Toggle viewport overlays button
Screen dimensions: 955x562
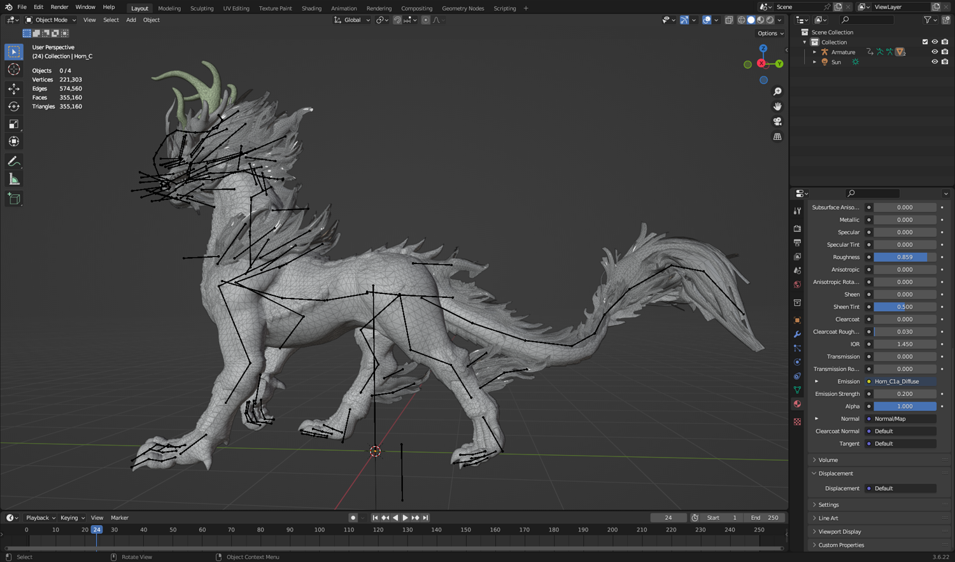click(x=707, y=20)
